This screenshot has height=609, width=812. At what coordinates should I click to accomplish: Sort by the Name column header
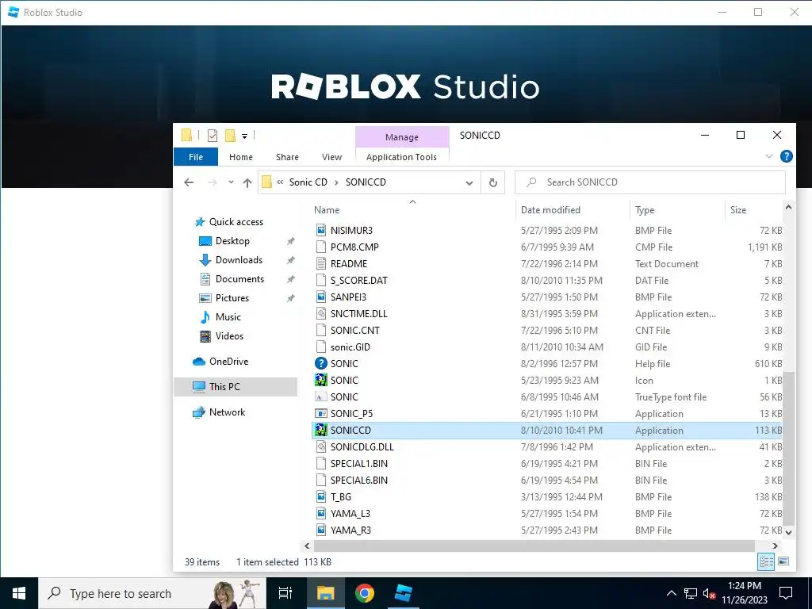pos(327,209)
